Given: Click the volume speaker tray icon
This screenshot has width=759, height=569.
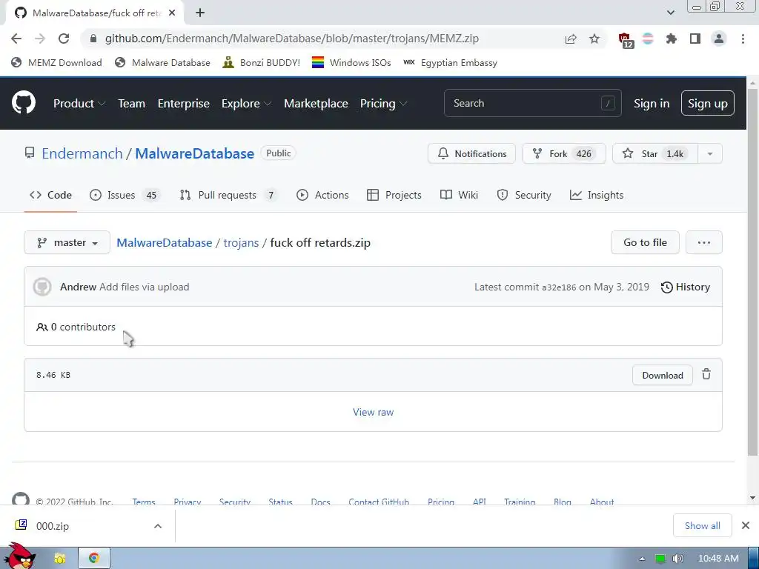Looking at the screenshot, I should coord(677,559).
